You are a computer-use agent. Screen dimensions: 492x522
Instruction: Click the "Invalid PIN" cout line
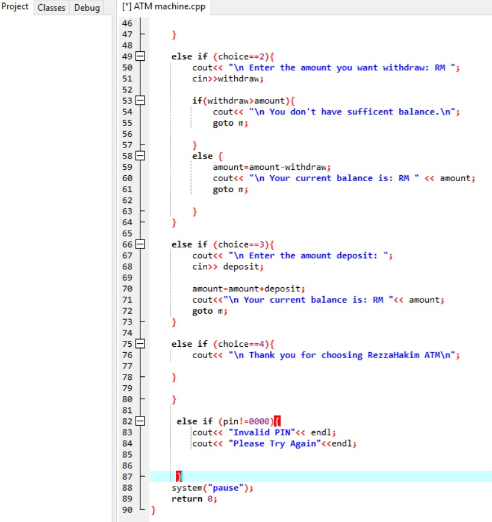(x=264, y=432)
